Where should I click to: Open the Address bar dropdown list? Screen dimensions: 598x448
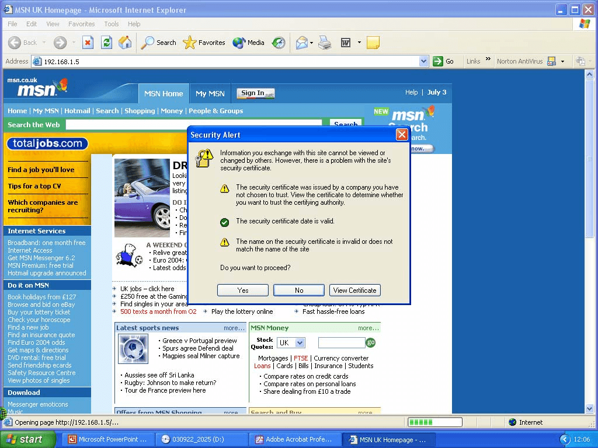424,61
